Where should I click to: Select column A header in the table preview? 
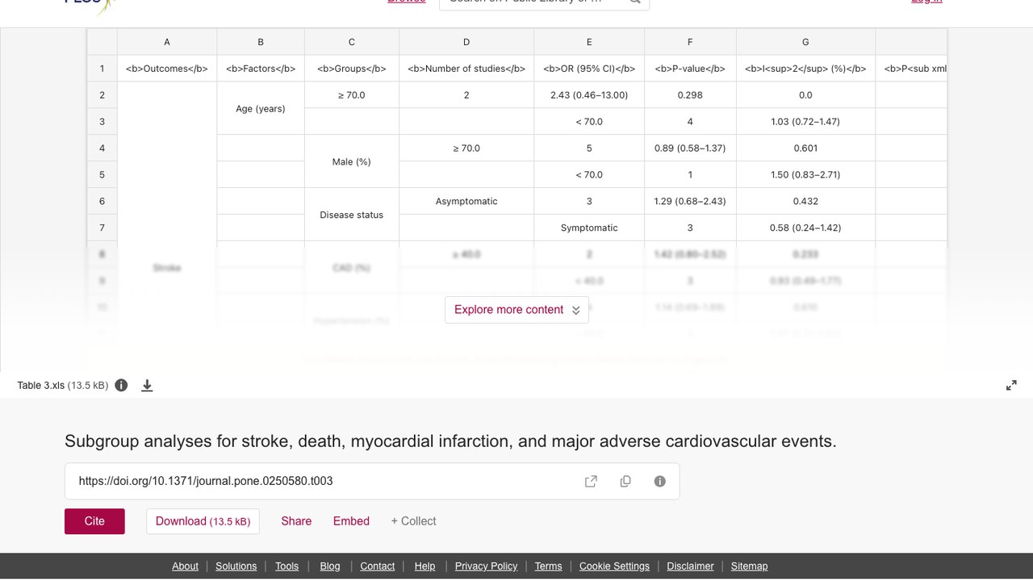[x=167, y=42]
